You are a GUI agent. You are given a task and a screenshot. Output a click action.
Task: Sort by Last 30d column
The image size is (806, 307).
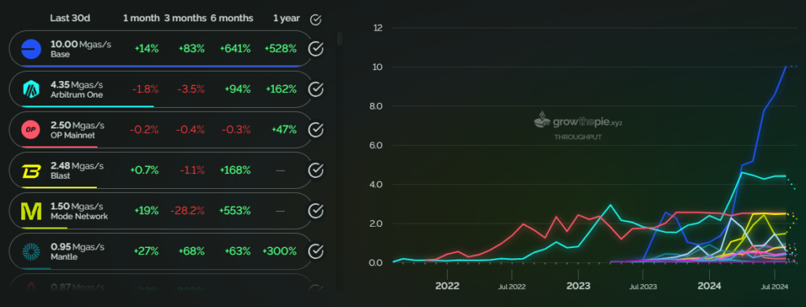70,18
